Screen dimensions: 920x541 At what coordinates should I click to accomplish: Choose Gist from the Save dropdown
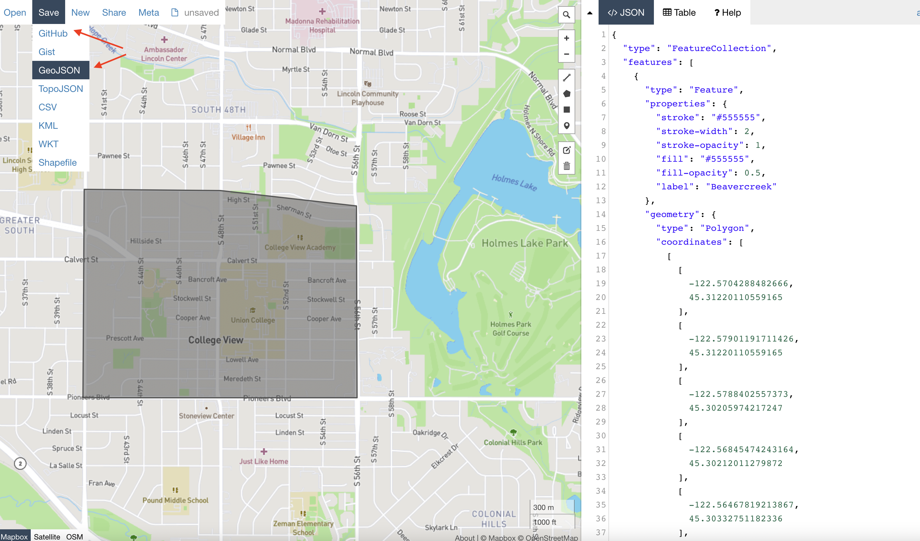click(x=47, y=52)
